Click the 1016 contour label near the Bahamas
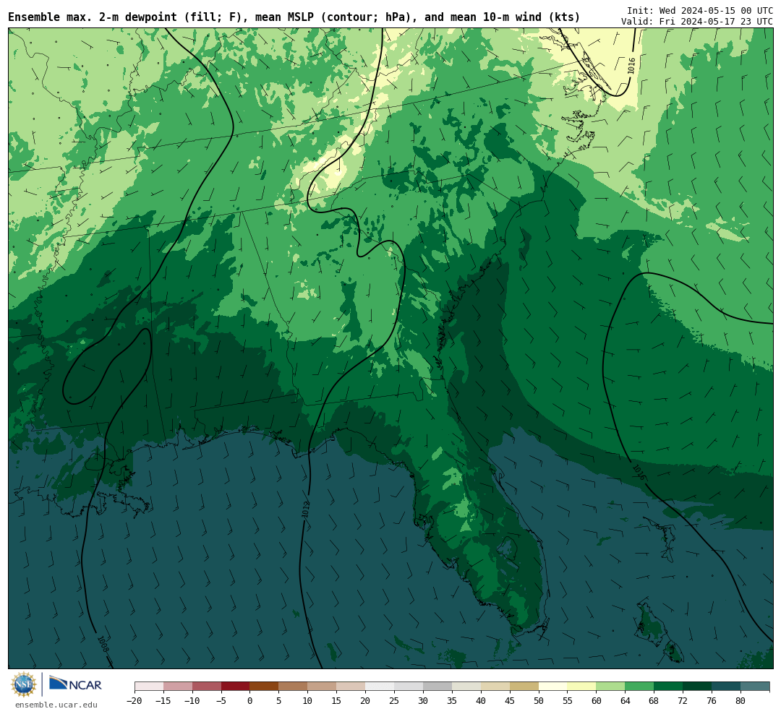 click(639, 473)
